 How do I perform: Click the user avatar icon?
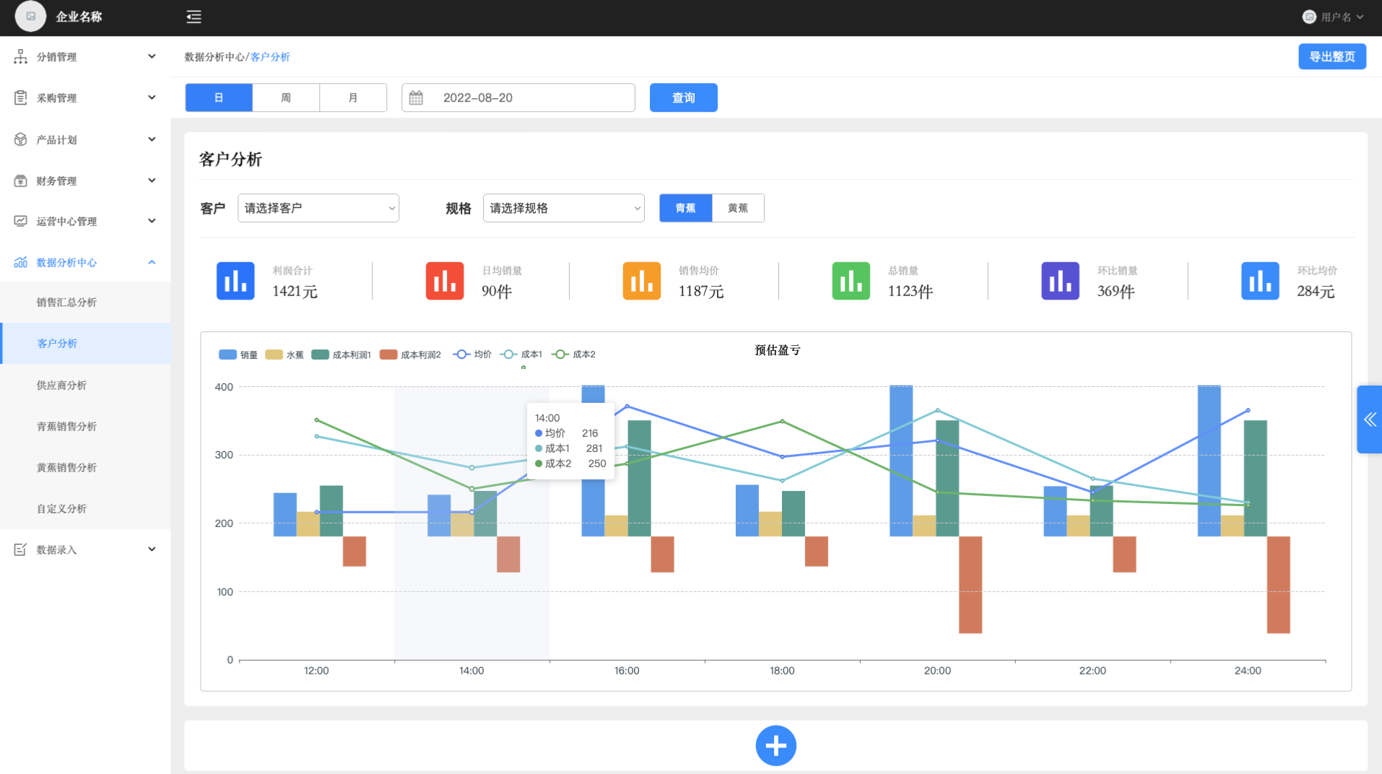click(1309, 17)
